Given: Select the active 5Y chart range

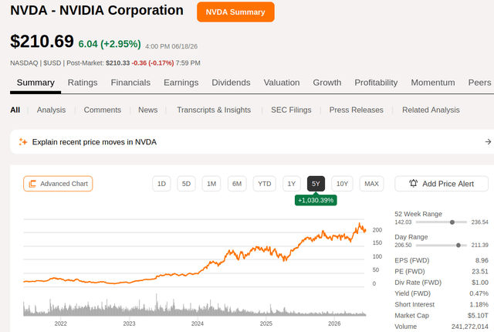Looking at the screenshot, I should click(316, 184).
